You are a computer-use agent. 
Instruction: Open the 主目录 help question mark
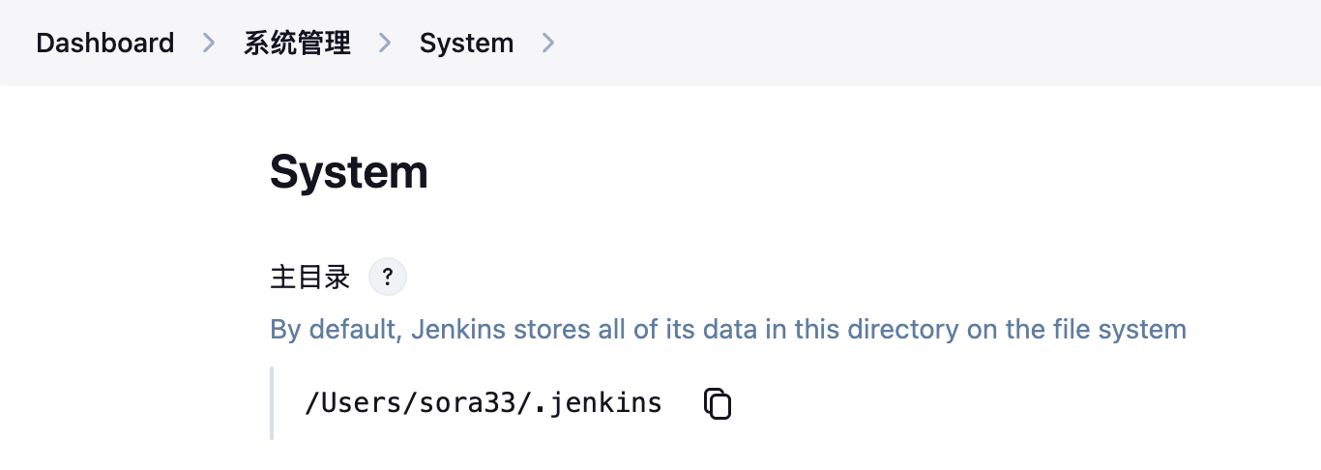point(388,278)
